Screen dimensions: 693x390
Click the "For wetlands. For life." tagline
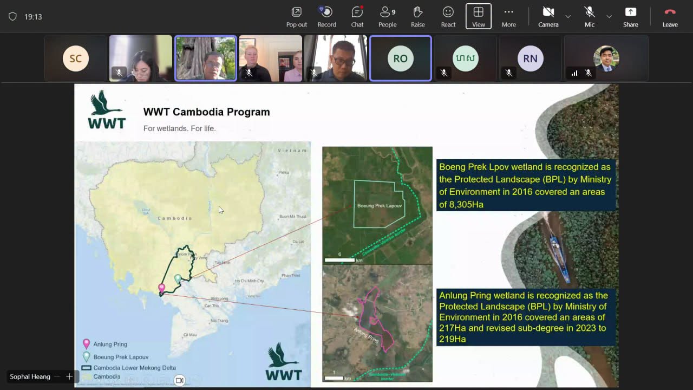pos(179,128)
